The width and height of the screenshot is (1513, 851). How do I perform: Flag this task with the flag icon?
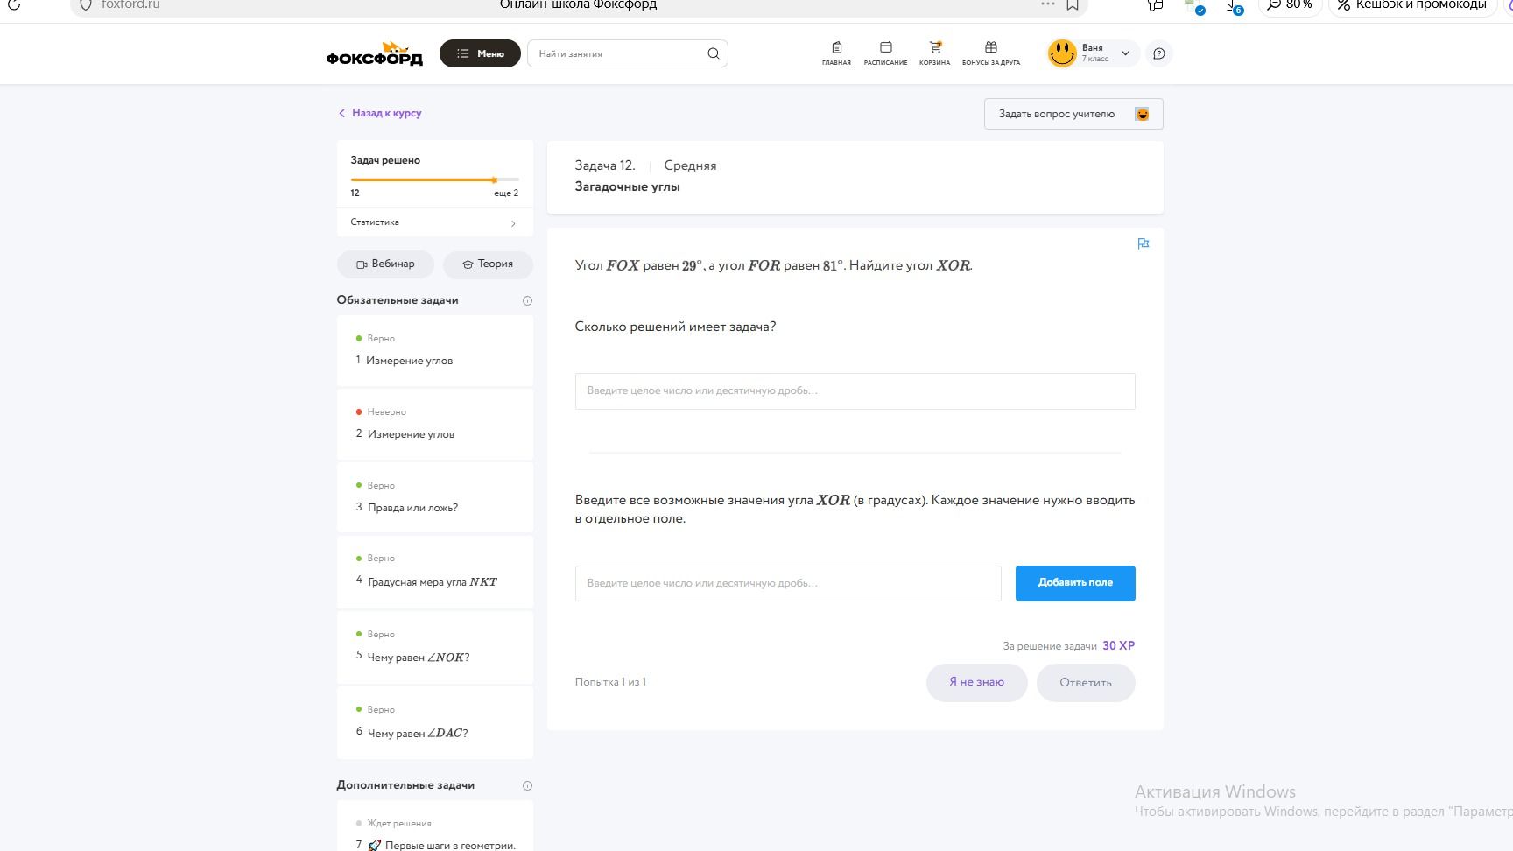click(1143, 243)
